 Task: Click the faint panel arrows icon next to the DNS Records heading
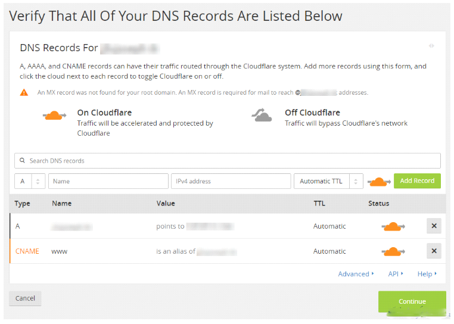point(431,46)
